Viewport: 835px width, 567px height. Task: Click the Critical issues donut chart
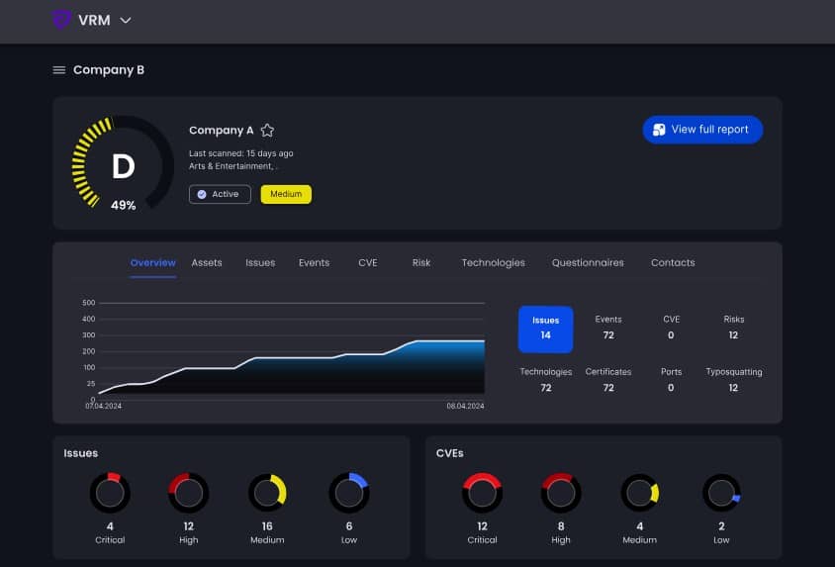click(x=110, y=492)
